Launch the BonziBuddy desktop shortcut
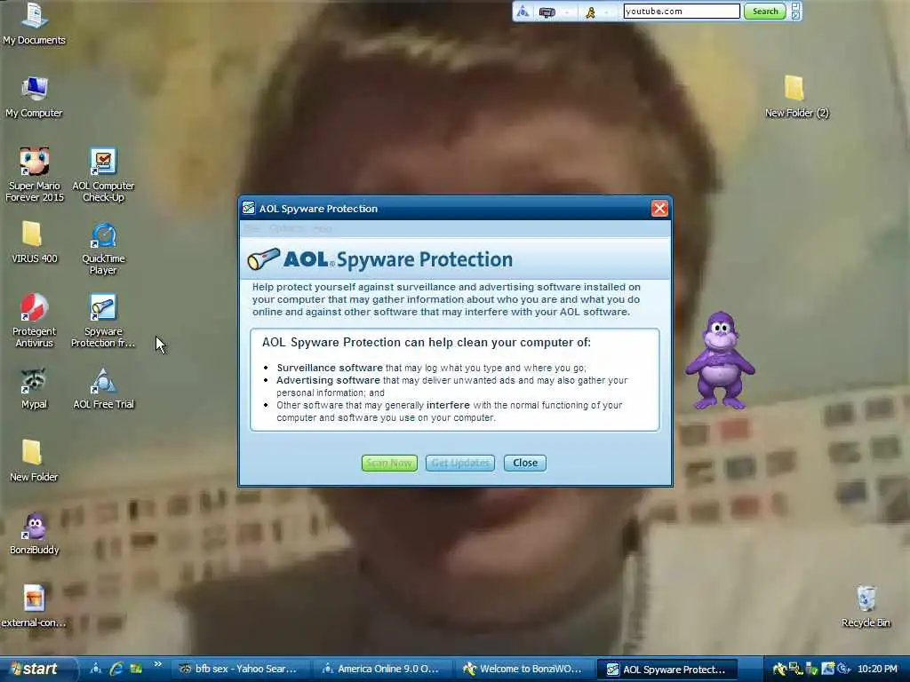 coord(35,534)
